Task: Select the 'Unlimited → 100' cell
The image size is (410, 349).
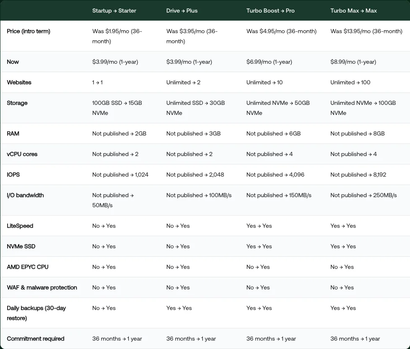Action: click(350, 82)
